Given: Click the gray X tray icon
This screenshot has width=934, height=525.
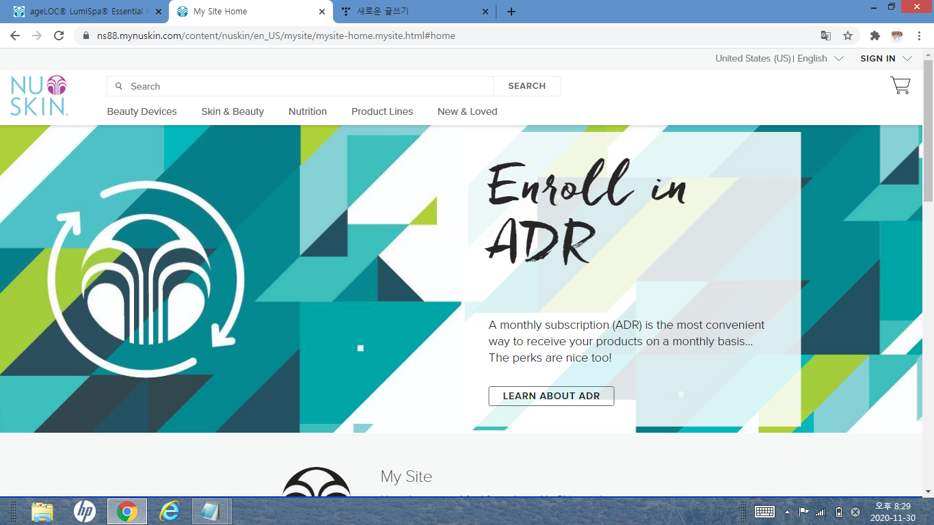Looking at the screenshot, I should coord(855,512).
